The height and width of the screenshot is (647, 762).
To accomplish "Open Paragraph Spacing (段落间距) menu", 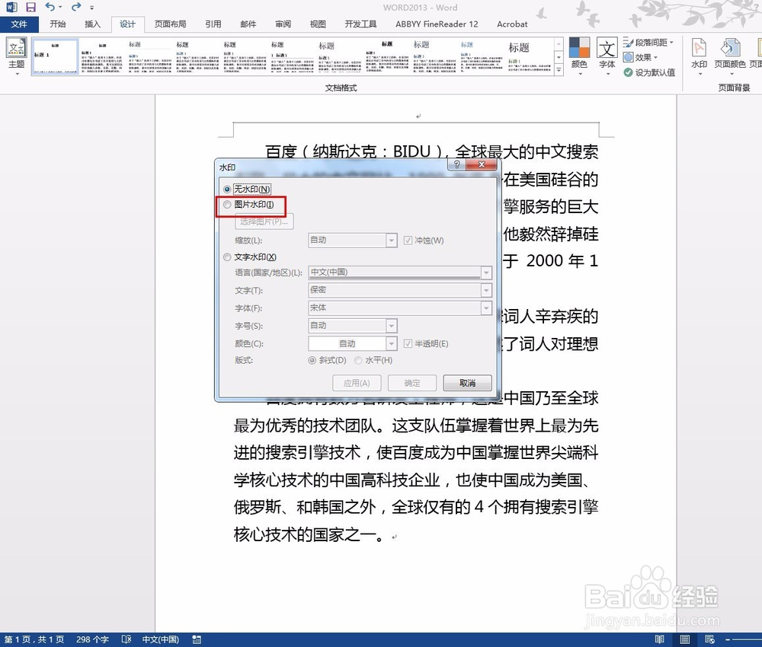I will click(648, 43).
